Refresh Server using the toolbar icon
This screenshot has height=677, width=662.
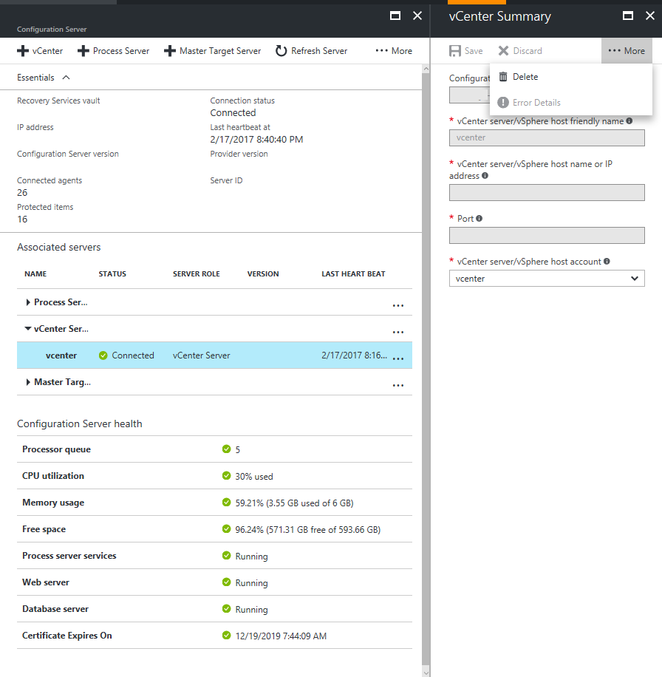tap(281, 51)
